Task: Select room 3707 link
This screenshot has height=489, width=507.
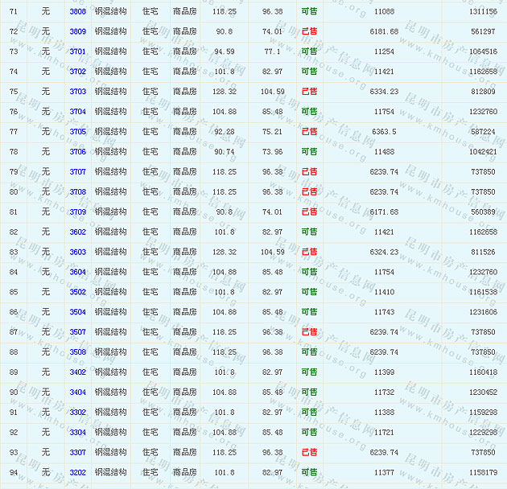Action: click(77, 172)
